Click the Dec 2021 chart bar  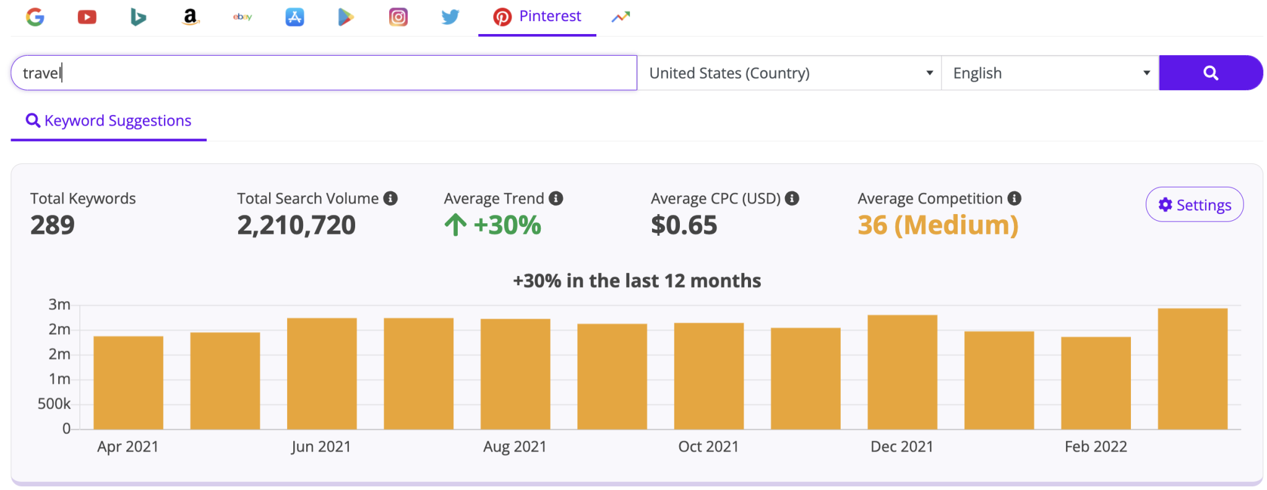pyautogui.click(x=902, y=372)
